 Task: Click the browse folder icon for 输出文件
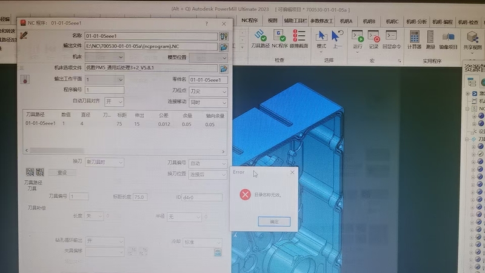[224, 47]
